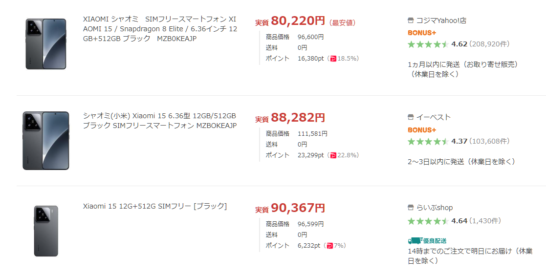Viewport: 546px width, 276px height.
Task: Open the Xiaomi 15 12G+512G SIMフリー listing
Action: [x=155, y=206]
